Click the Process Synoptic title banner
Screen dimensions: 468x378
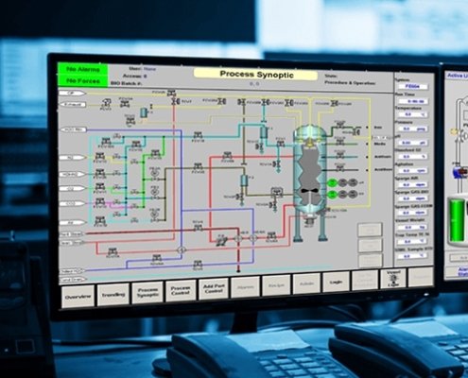point(256,75)
